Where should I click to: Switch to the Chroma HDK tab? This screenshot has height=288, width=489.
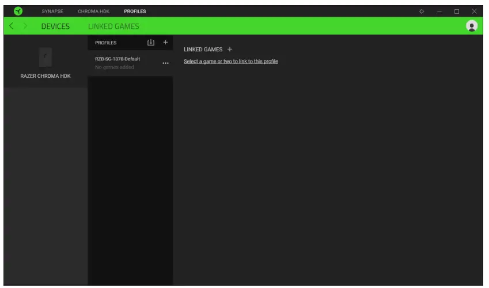93,12
